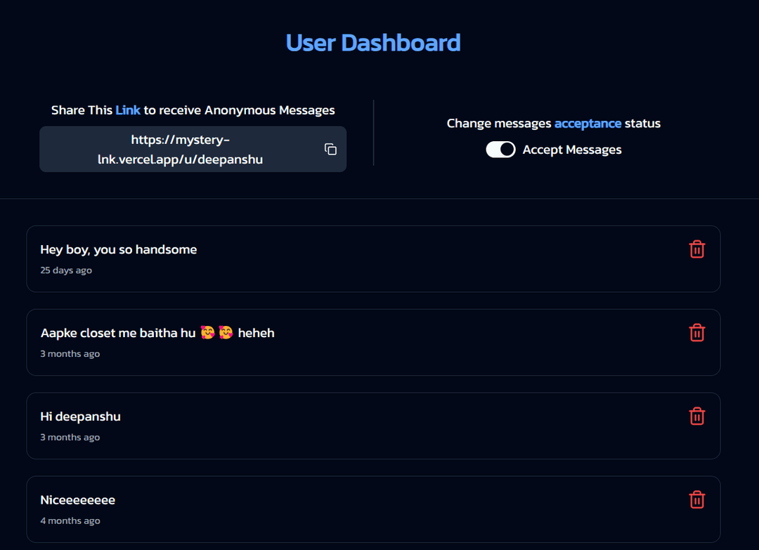The image size is (759, 550).
Task: Click the "Accept Messages" toggle label
Action: [571, 150]
